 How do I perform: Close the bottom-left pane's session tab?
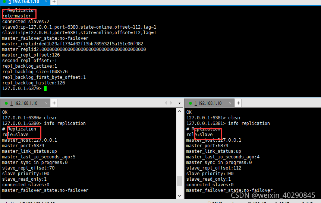coord(45,103)
